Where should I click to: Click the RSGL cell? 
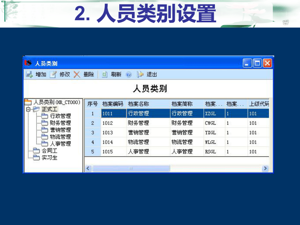pos(214,152)
